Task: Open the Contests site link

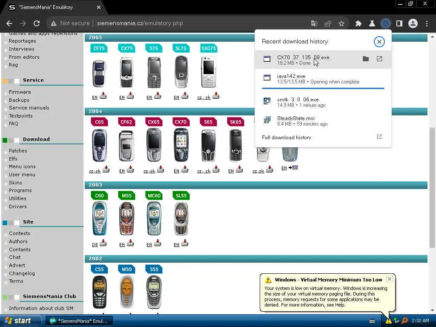Action: [x=20, y=234]
